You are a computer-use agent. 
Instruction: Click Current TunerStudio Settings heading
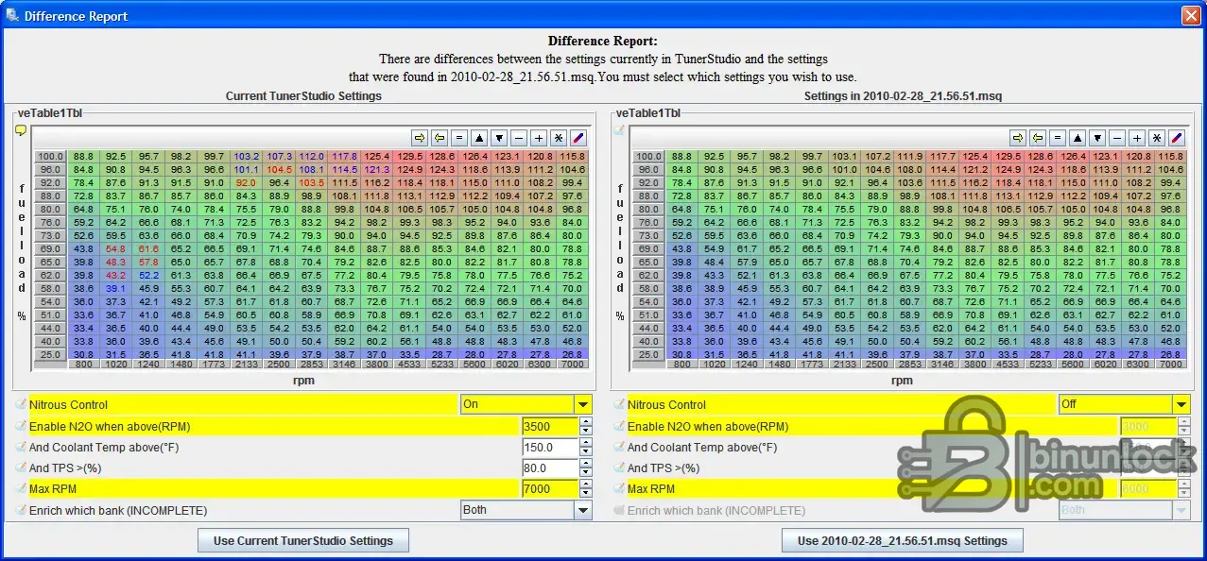point(303,96)
